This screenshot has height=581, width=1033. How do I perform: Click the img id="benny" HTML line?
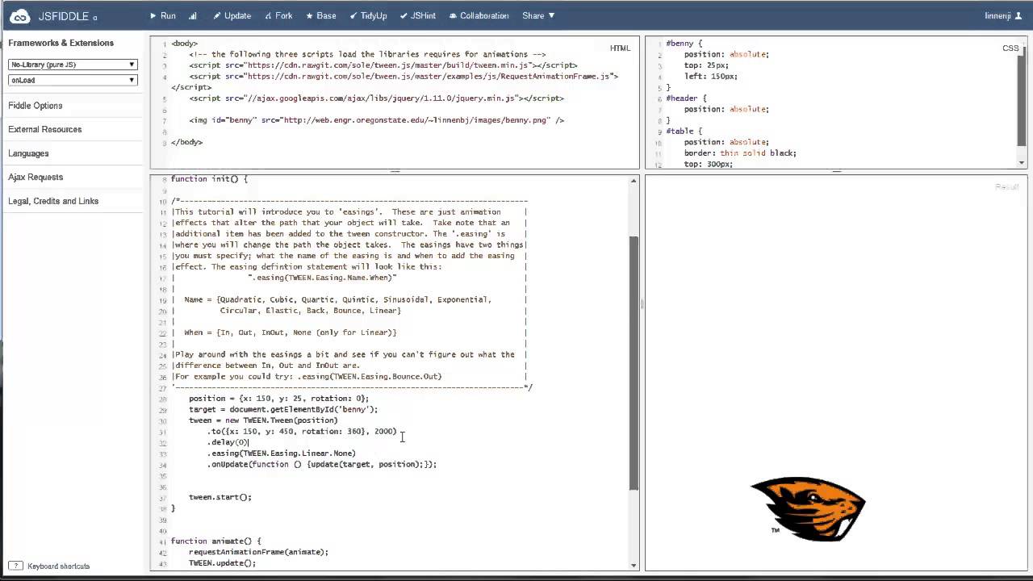(x=377, y=120)
